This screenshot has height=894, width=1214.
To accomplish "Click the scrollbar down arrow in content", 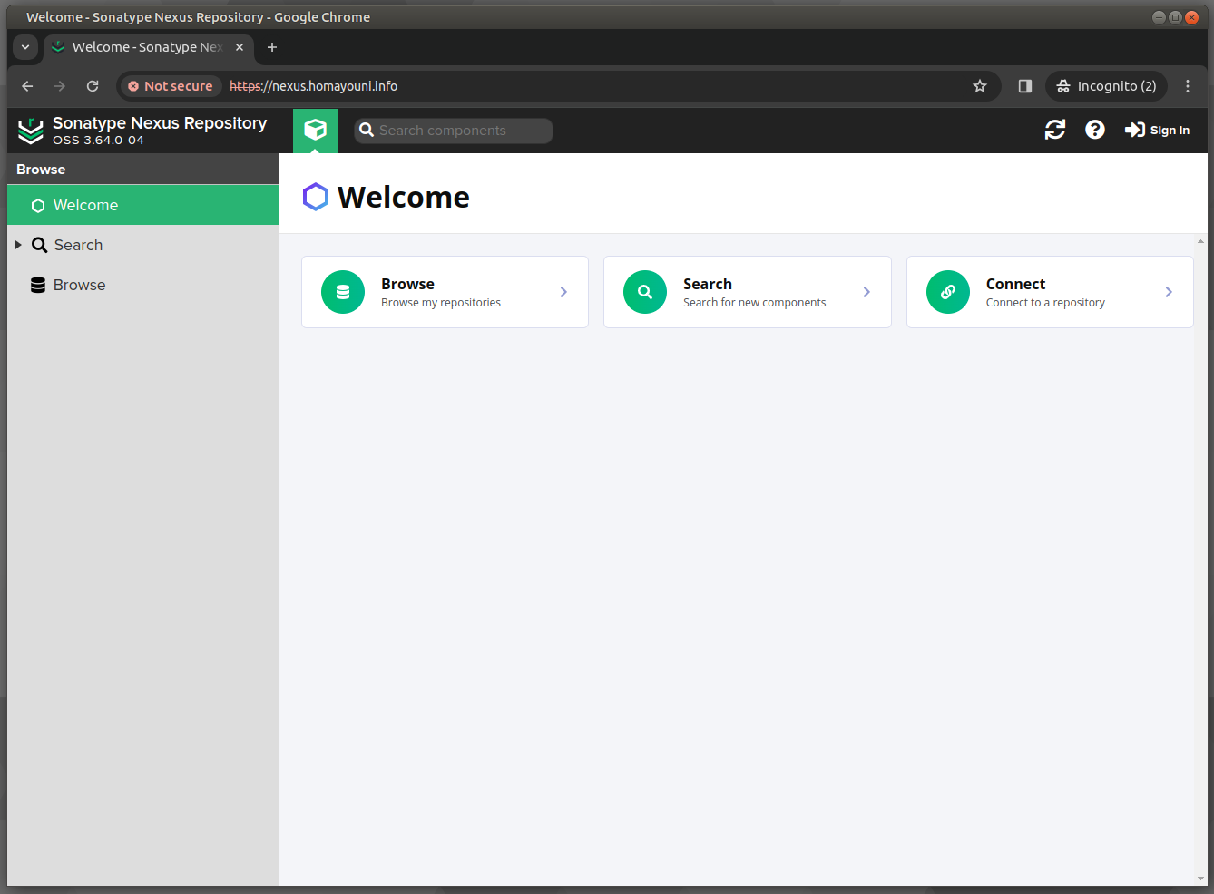I will pyautogui.click(x=1200, y=879).
